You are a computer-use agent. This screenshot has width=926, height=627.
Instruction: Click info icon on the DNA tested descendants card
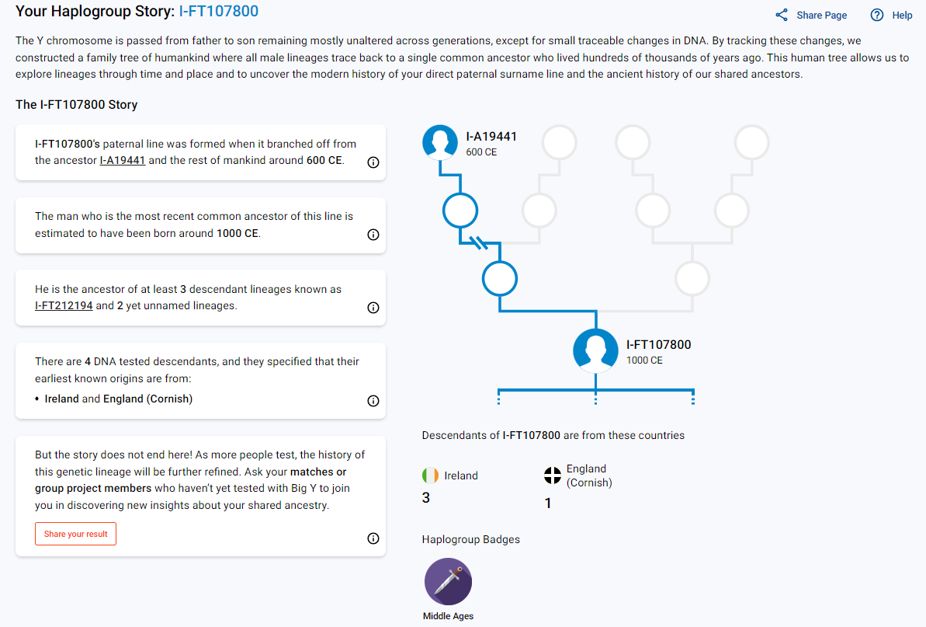tap(373, 401)
